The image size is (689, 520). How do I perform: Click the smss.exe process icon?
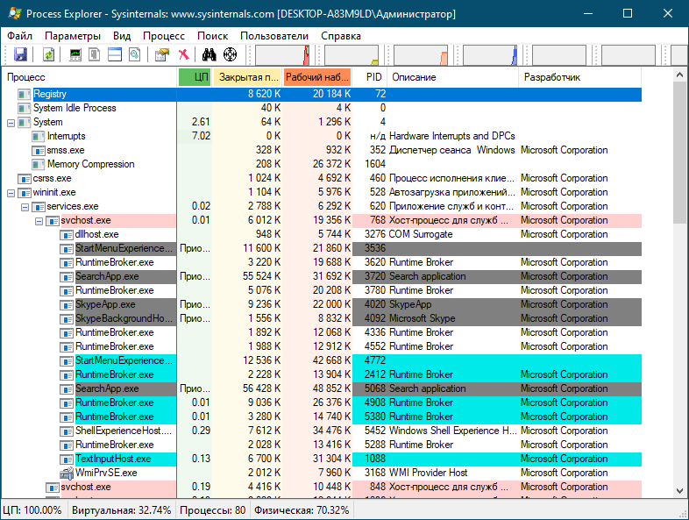click(39, 150)
